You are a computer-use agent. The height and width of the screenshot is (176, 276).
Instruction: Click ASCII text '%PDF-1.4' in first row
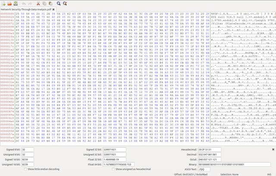218,14
